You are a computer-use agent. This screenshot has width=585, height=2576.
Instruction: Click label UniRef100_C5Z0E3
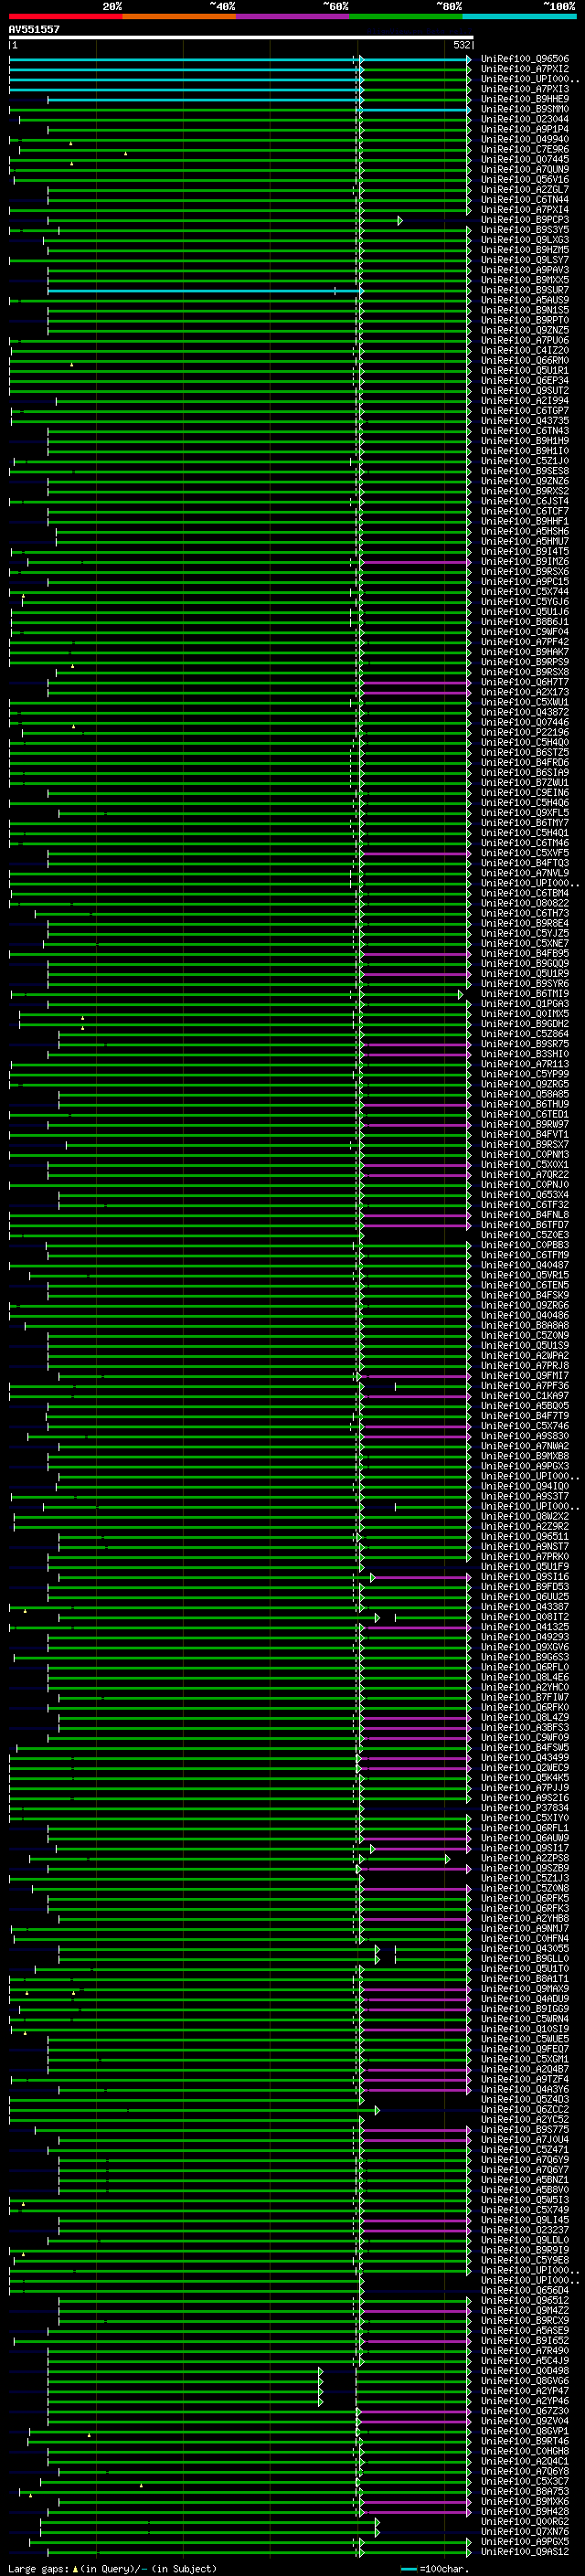click(524, 1235)
